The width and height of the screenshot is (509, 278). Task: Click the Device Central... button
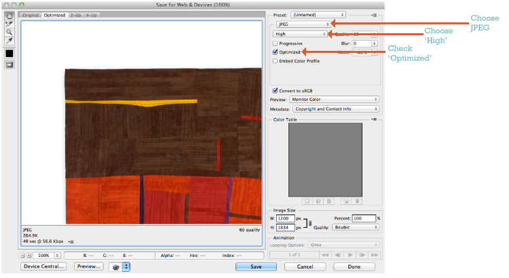point(43,266)
